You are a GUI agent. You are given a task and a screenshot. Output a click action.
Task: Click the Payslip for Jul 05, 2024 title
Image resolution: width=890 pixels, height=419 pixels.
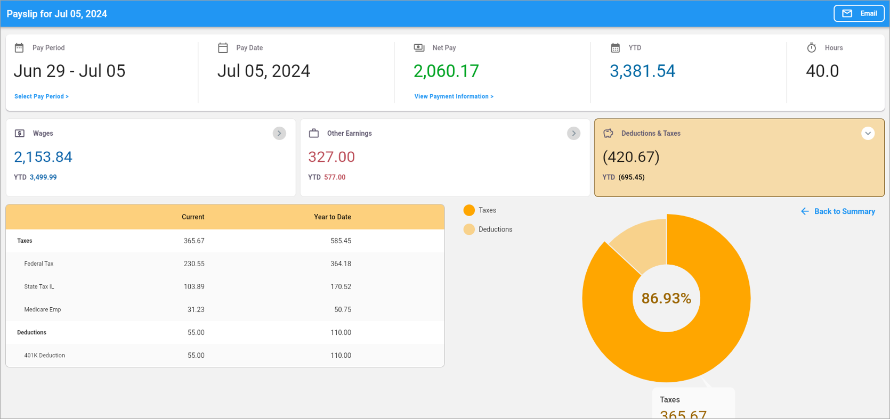pyautogui.click(x=57, y=14)
